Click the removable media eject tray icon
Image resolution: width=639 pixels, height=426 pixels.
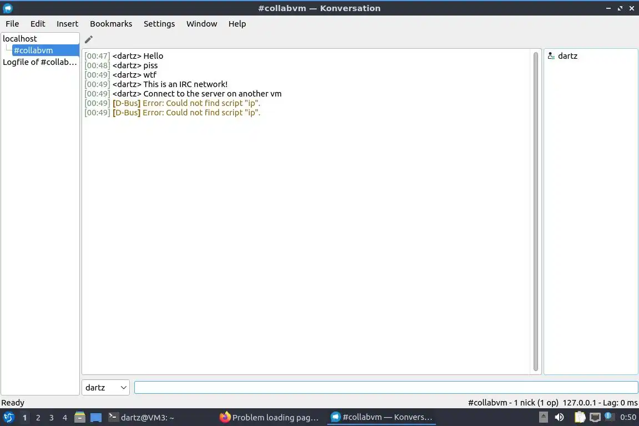[x=543, y=417]
